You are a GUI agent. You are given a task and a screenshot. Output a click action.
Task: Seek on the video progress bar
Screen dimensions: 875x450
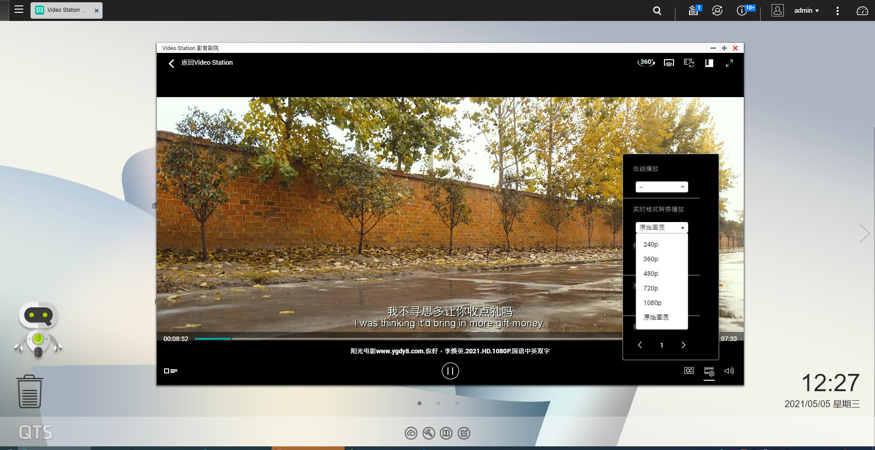(x=409, y=339)
